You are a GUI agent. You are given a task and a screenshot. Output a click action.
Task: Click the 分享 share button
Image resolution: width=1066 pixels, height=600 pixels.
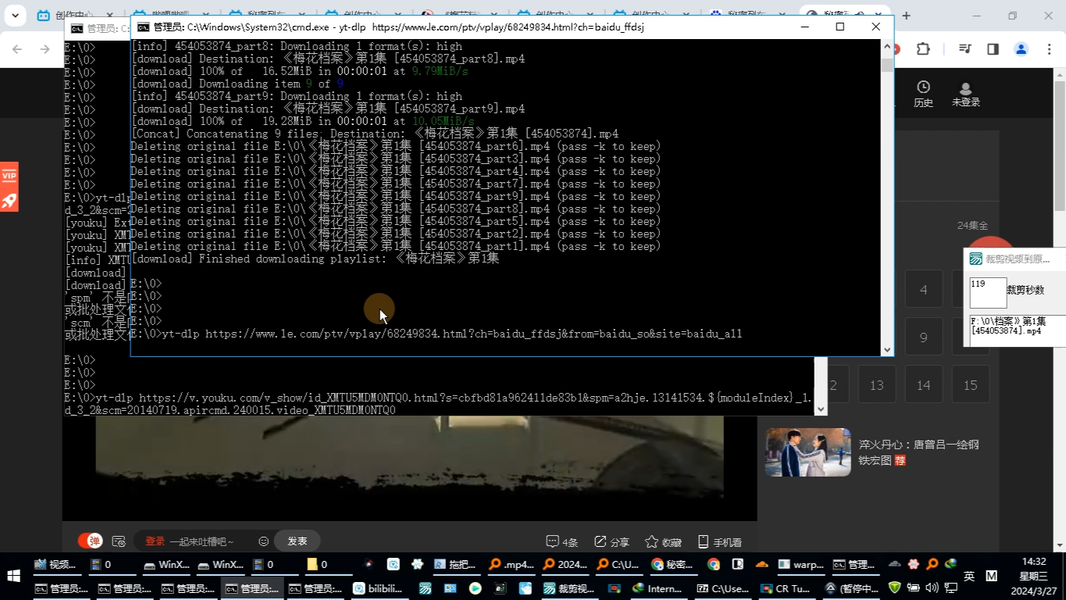tap(611, 541)
